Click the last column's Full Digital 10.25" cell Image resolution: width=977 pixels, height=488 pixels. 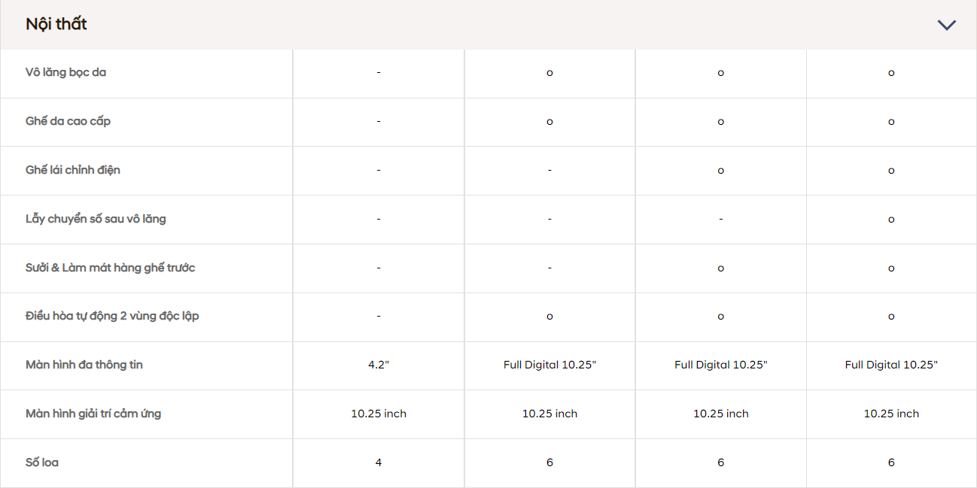coord(891,365)
